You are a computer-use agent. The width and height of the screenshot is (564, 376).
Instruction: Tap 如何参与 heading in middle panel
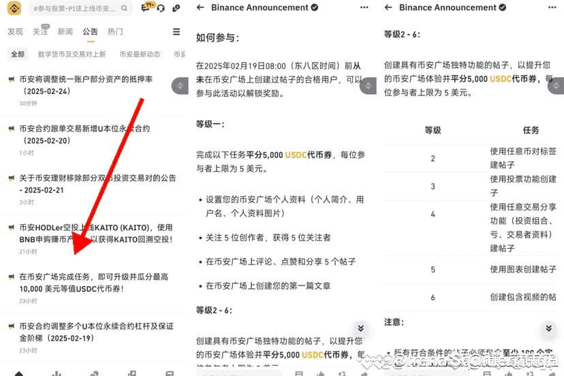[x=217, y=37]
